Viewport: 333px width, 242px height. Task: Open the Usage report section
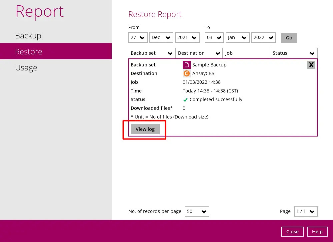26,68
